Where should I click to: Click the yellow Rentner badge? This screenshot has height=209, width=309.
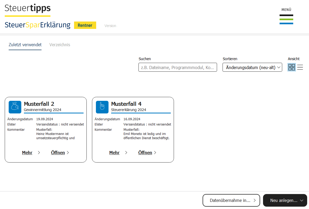(x=85, y=25)
